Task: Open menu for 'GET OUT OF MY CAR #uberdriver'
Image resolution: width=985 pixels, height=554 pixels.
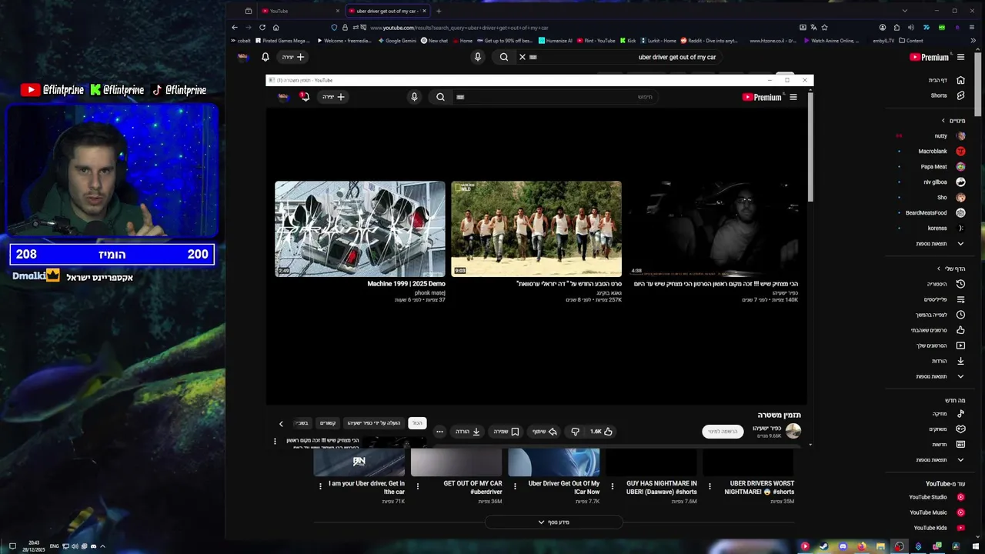Action: tap(418, 486)
